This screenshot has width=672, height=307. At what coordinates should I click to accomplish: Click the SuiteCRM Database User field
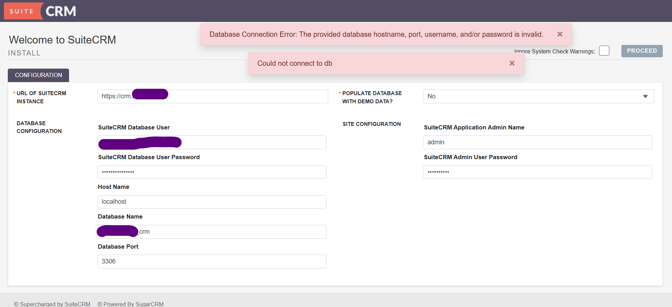[212, 143]
